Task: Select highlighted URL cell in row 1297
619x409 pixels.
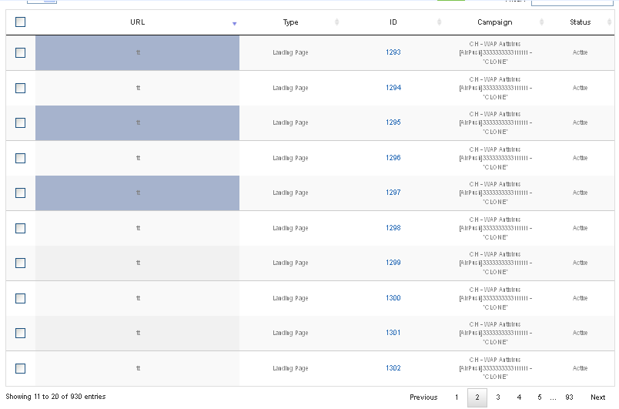Action: [x=137, y=193]
